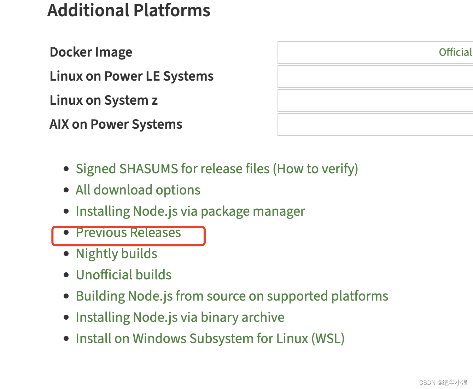The width and height of the screenshot is (473, 389).
Task: Open Building Node.js from source link
Action: click(232, 296)
